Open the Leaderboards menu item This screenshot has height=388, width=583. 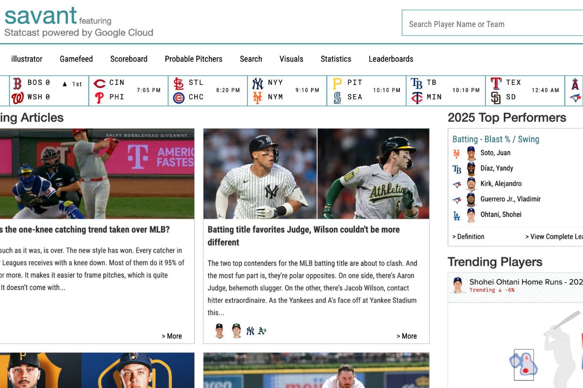[x=391, y=59]
